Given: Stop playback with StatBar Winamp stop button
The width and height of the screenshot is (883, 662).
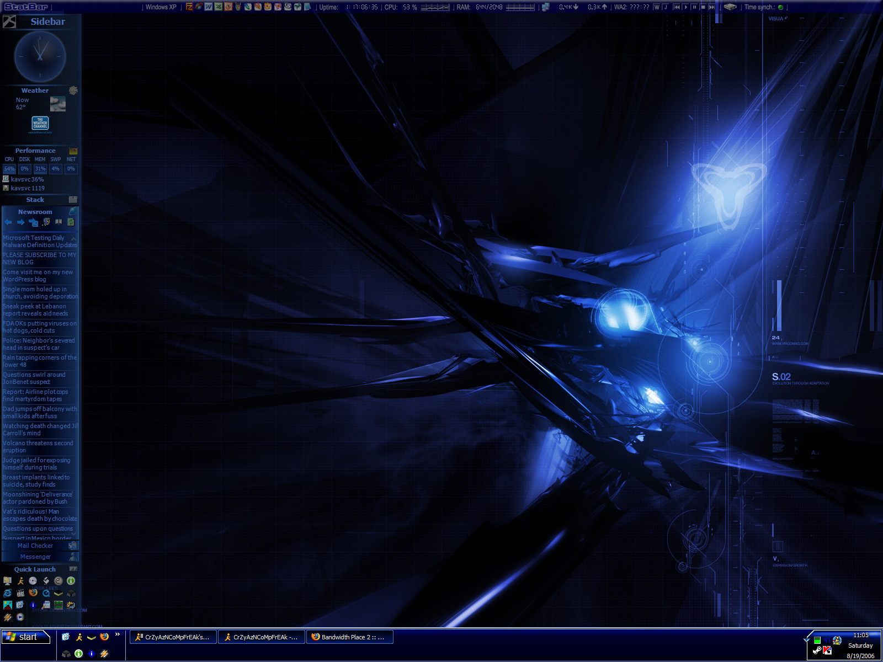Looking at the screenshot, I should tap(703, 7).
